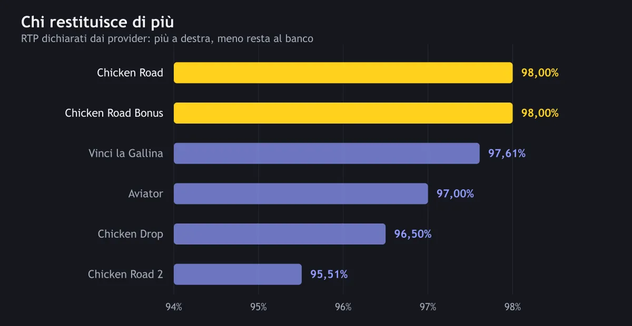Click the Vinci la Gallina category label
The image size is (632, 326).
[x=126, y=154]
